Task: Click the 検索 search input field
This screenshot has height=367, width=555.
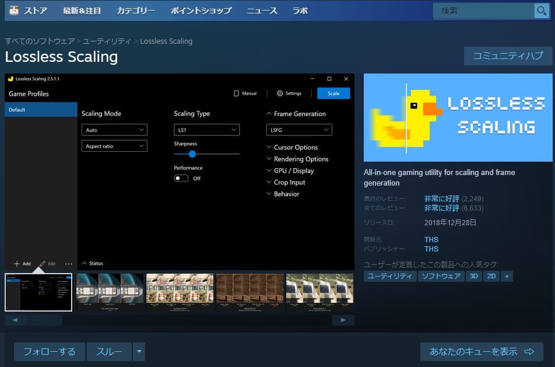Action: [x=483, y=11]
